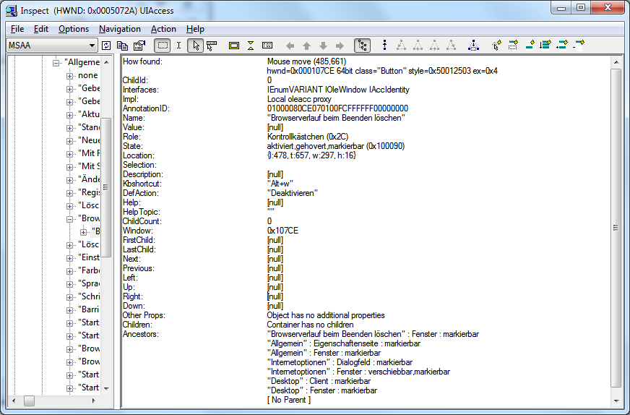Open the Options menu

74,29
